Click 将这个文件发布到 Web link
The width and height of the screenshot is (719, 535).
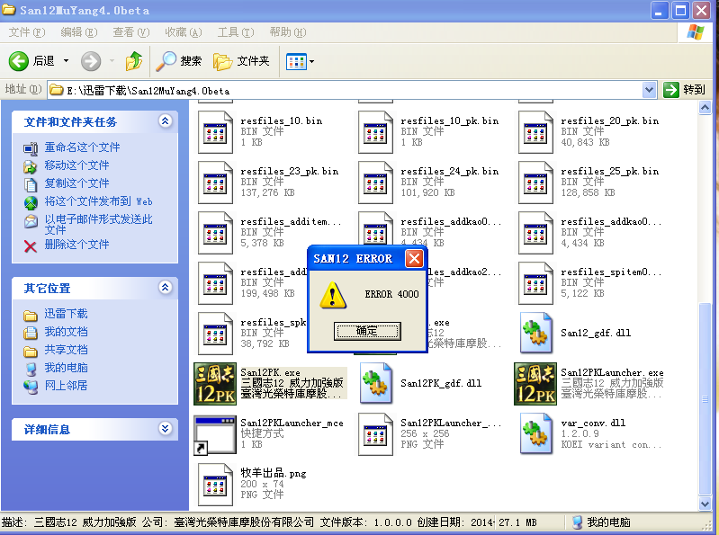(98, 201)
